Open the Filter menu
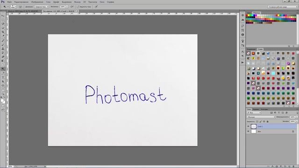 [77, 2]
